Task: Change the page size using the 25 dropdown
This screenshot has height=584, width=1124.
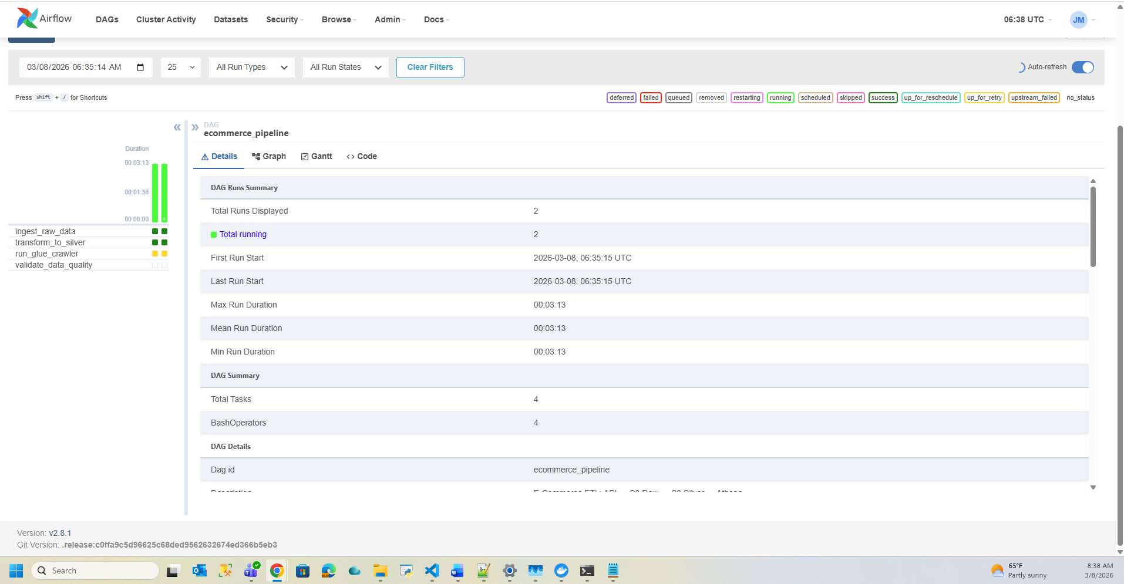Action: click(180, 67)
